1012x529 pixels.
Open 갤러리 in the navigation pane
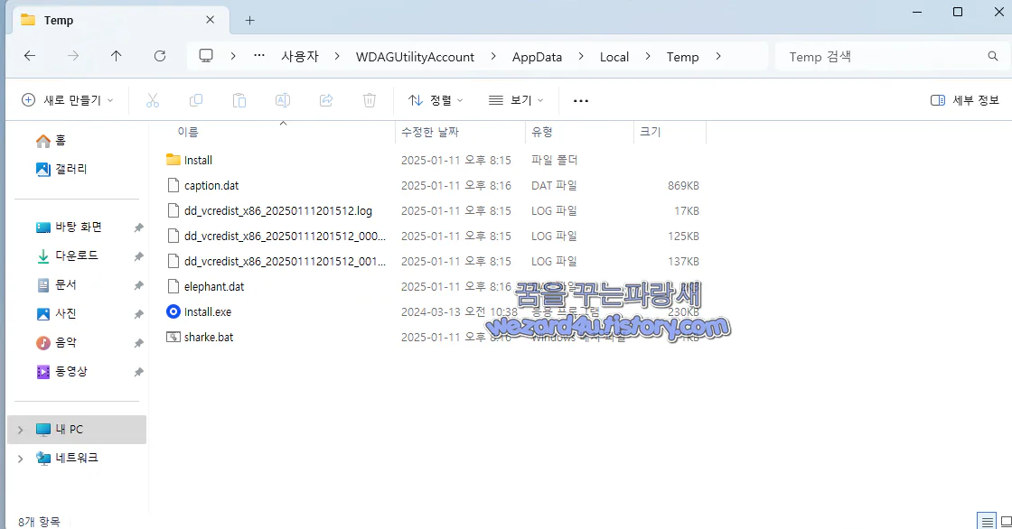pyautogui.click(x=61, y=169)
